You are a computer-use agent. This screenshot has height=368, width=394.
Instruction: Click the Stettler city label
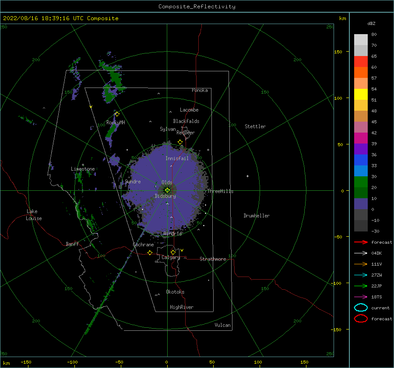pyautogui.click(x=255, y=126)
